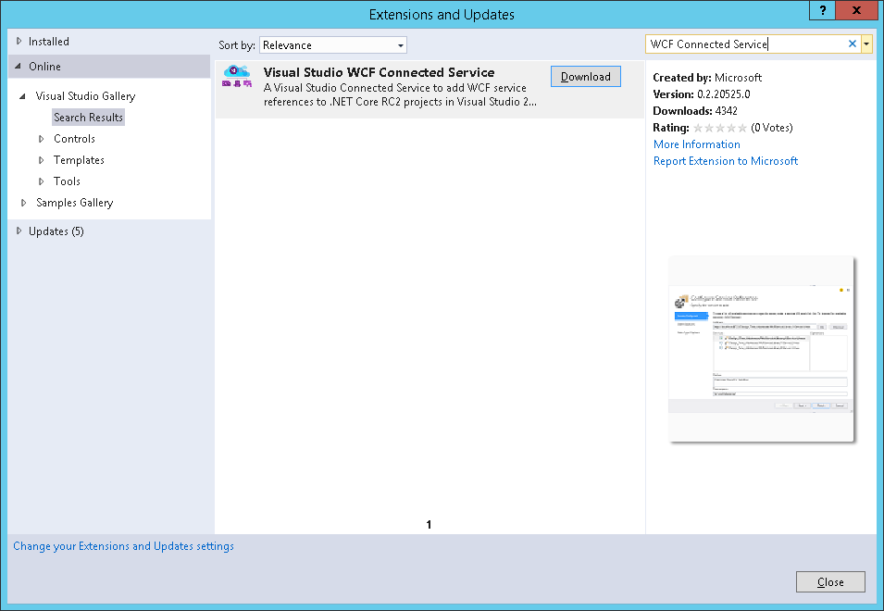Open Report Extension to Microsoft link
Screen dimensions: 884x611
[x=726, y=161]
